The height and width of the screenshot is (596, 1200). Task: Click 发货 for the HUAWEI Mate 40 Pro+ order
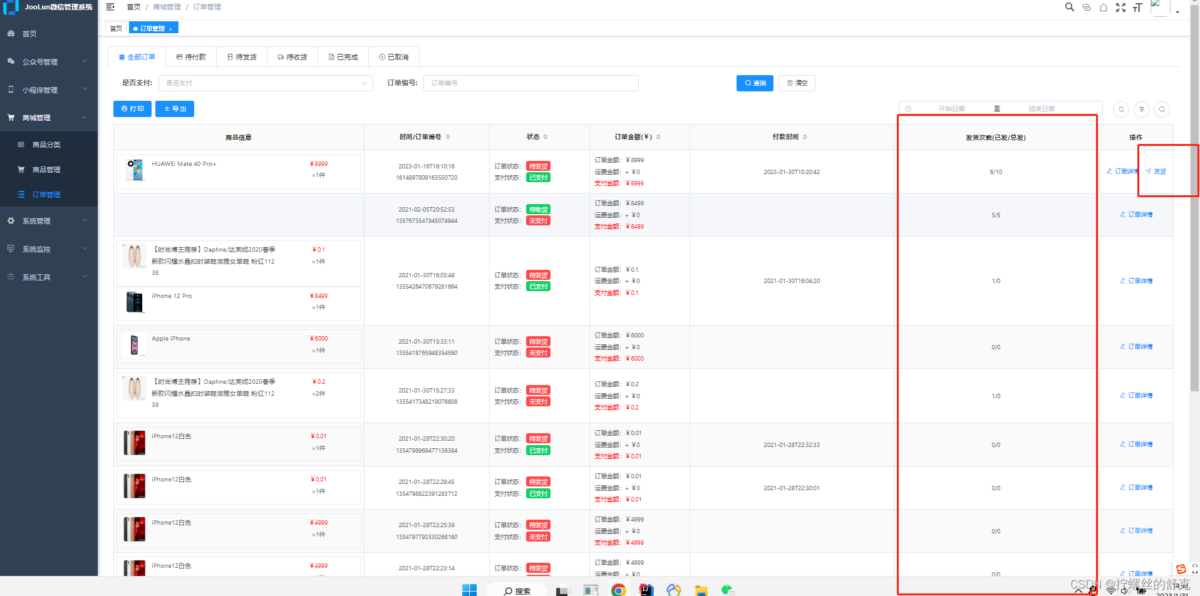click(1156, 172)
